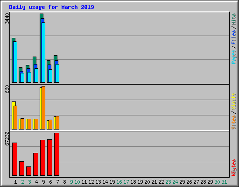Click day number 22 on the x-axis

point(161,182)
